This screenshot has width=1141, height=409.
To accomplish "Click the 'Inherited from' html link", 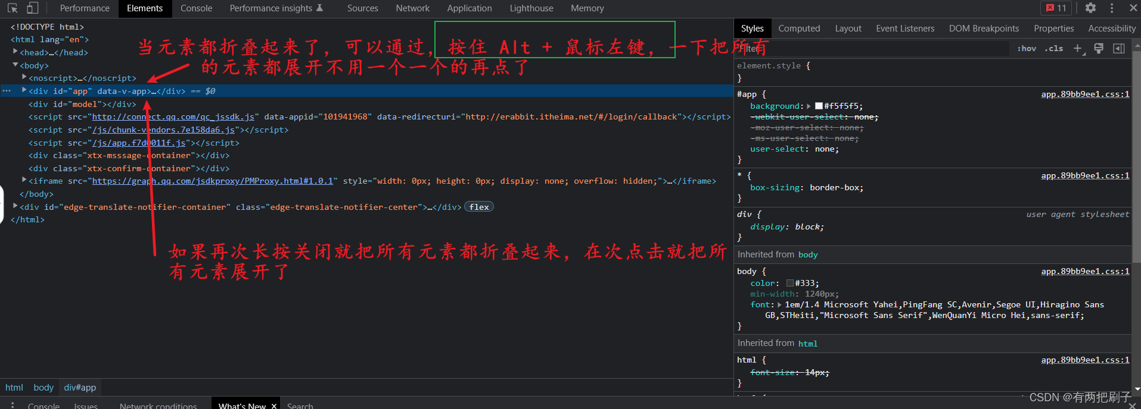I will click(808, 344).
